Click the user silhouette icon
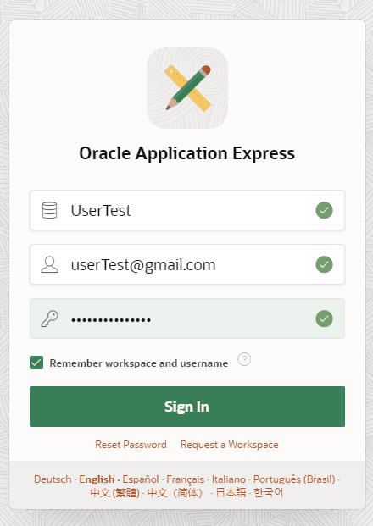This screenshot has height=526, width=373. coord(49,264)
